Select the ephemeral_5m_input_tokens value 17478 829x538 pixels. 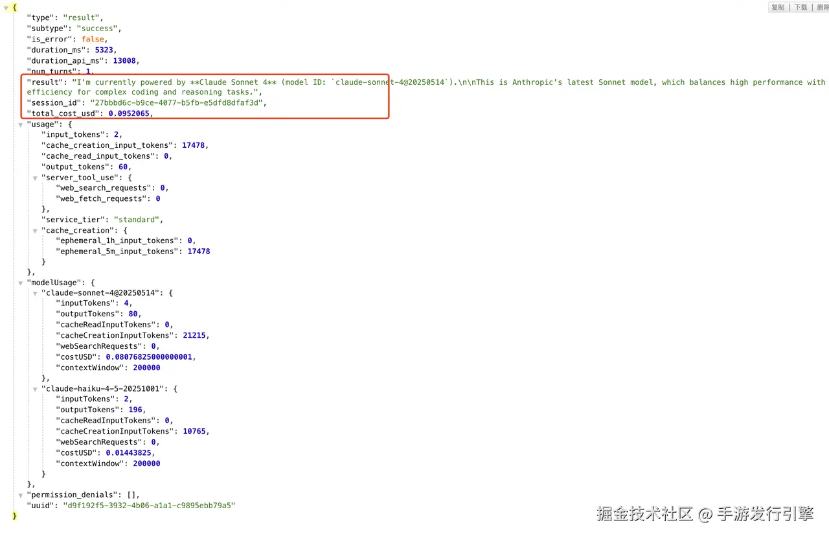(x=199, y=251)
